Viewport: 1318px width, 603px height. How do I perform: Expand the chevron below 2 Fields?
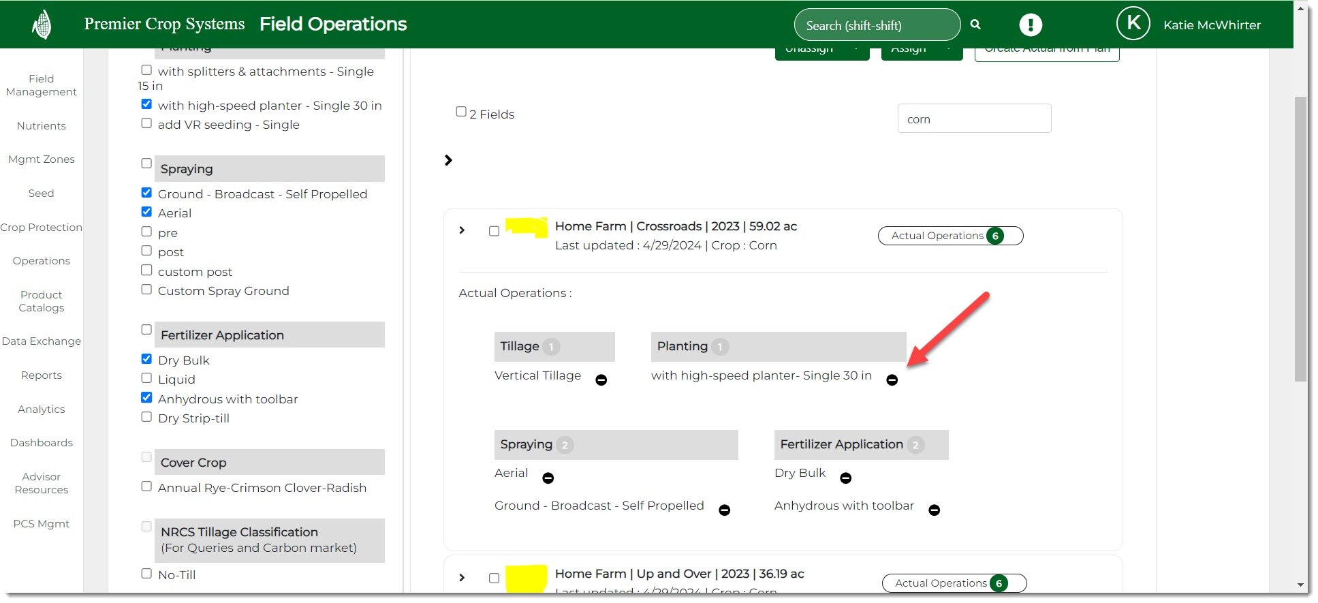point(448,160)
